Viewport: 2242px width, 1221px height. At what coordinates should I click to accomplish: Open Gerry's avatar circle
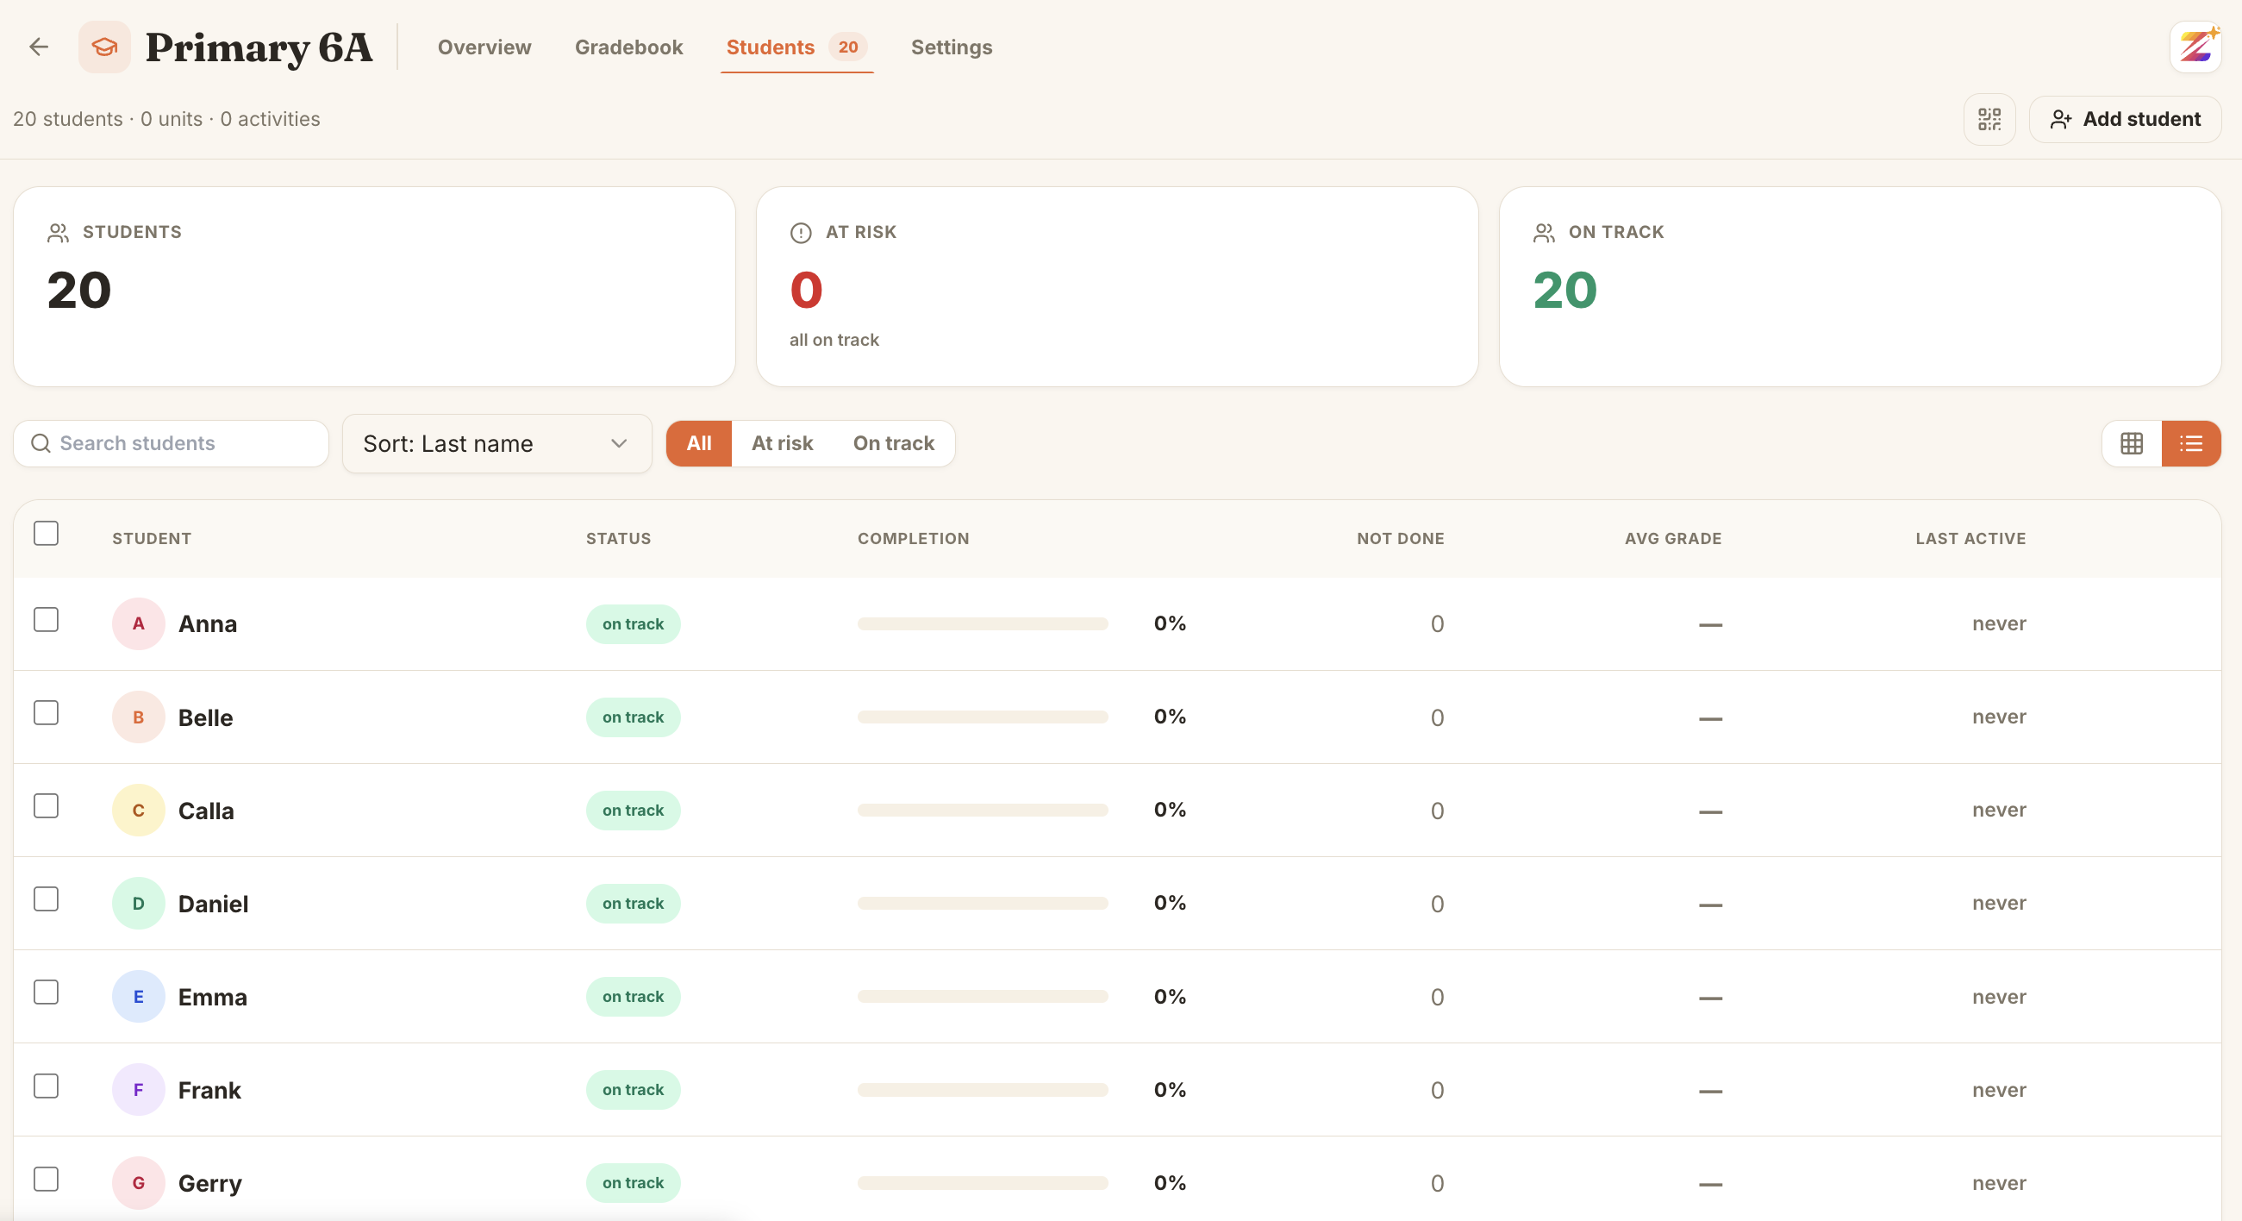139,1183
